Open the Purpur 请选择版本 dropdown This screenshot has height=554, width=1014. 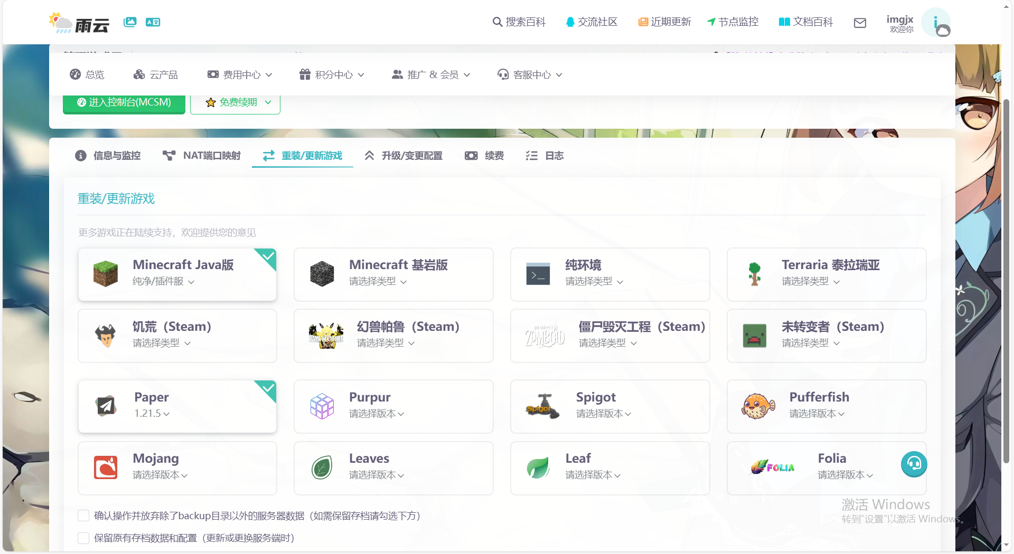pyautogui.click(x=377, y=414)
